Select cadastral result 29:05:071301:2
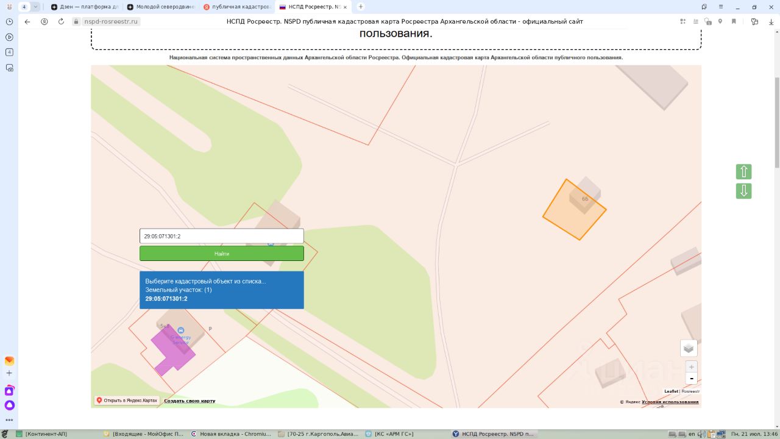 pyautogui.click(x=166, y=299)
